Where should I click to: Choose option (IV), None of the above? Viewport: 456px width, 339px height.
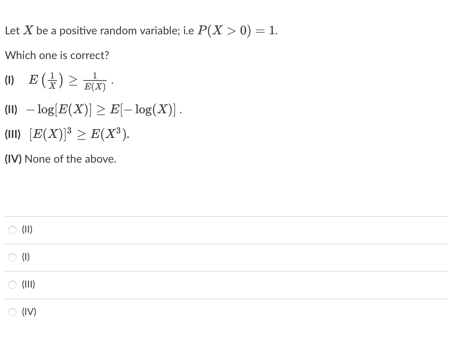pyautogui.click(x=29, y=312)
